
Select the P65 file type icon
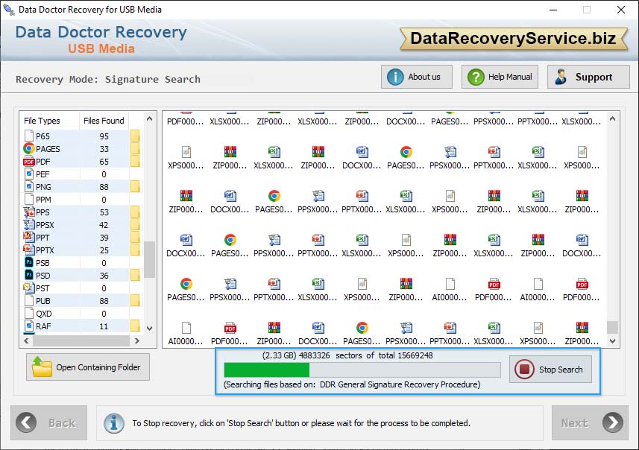click(29, 136)
